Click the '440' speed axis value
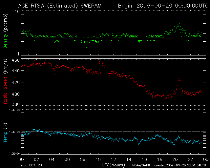The image size is (210, 168). click(15, 71)
